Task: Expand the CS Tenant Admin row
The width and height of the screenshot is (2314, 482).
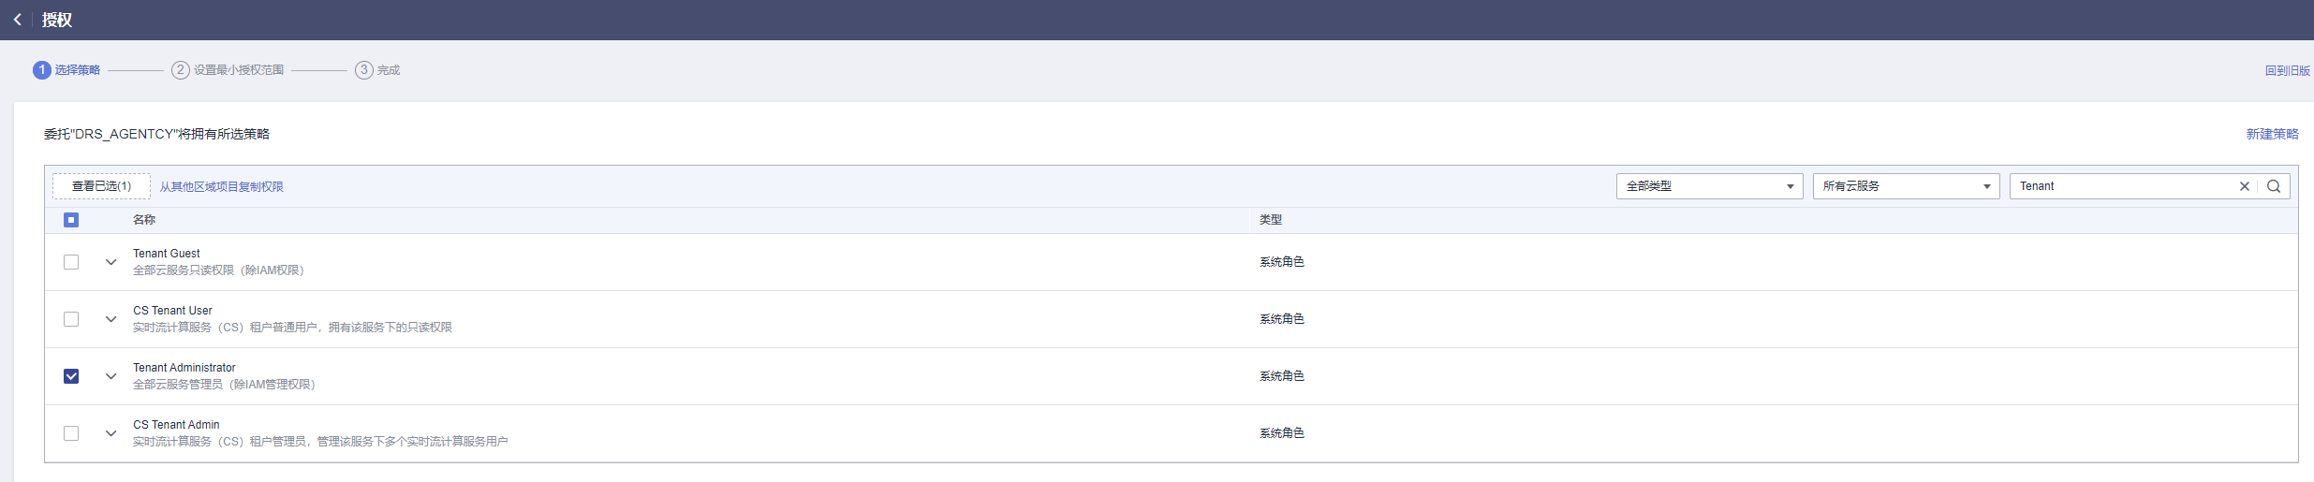Action: click(111, 433)
